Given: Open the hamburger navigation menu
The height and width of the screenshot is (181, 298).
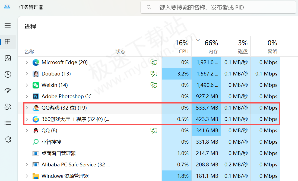Looking at the screenshot, I should click(8, 25).
